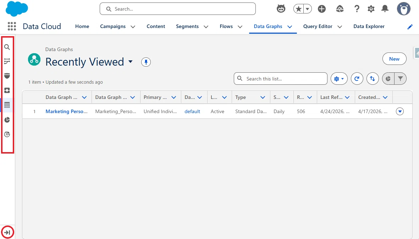
Task: Expand the Flows tab menu chevron
Action: point(240,27)
